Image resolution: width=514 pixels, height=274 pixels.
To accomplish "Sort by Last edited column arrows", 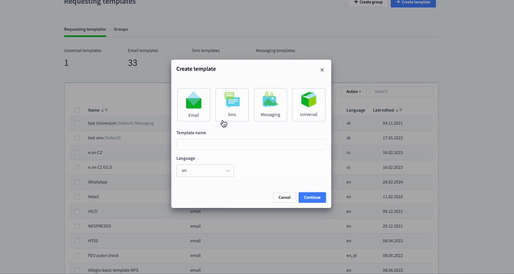I will click(x=399, y=110).
